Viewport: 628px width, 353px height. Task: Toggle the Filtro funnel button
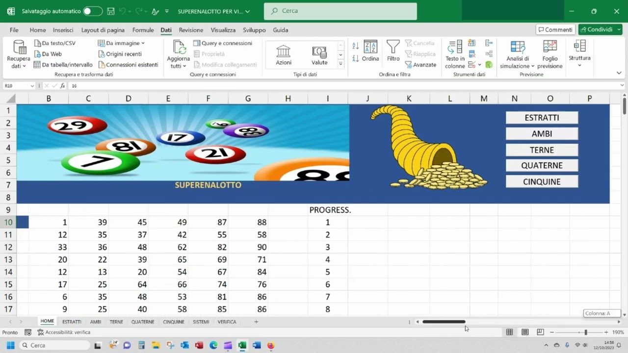coord(393,51)
